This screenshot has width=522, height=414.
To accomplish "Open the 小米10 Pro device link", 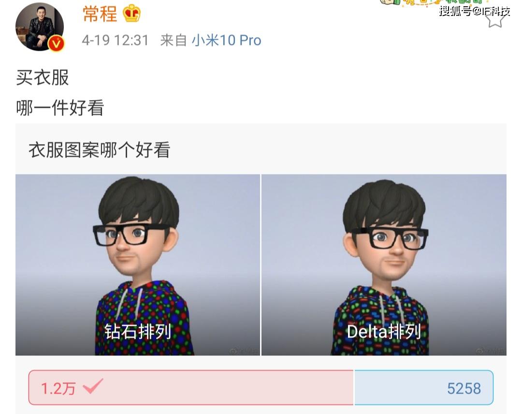I will pos(226,40).
